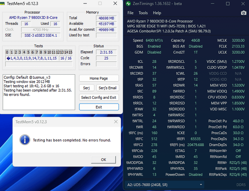Click the Used threads value field

(55, 24)
